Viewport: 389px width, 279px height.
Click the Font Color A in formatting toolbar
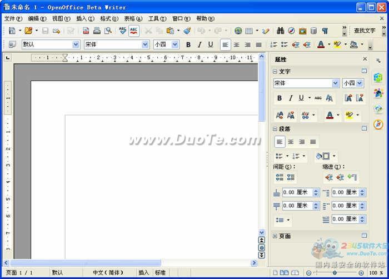[321, 44]
